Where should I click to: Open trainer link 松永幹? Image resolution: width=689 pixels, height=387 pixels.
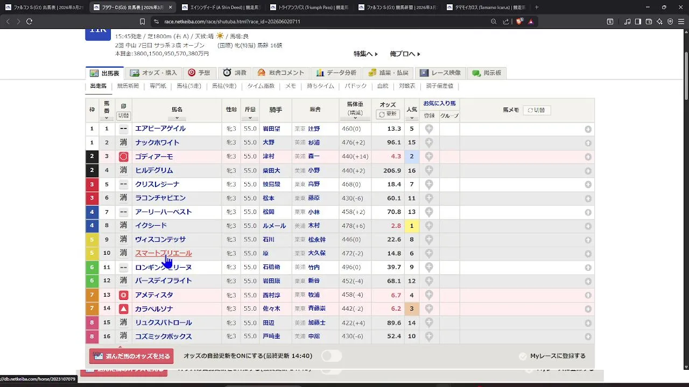tap(317, 240)
